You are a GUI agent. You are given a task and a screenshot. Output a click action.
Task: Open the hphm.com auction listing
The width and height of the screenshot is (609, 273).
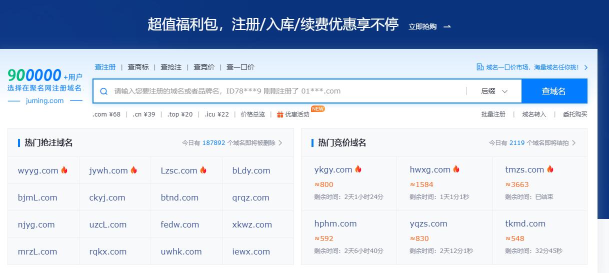[x=335, y=223]
